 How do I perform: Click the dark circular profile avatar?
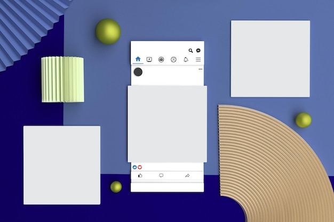[x=138, y=72]
